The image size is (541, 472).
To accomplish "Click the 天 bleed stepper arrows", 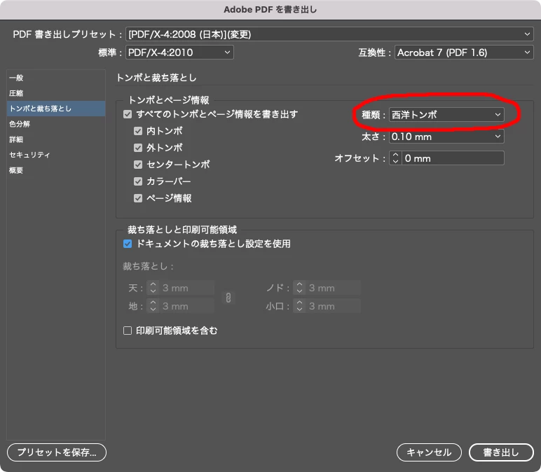I will 153,288.
